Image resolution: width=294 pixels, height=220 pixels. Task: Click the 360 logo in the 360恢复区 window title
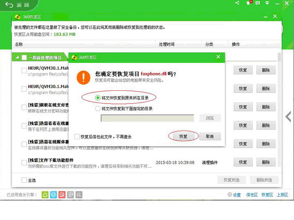coord(17,17)
